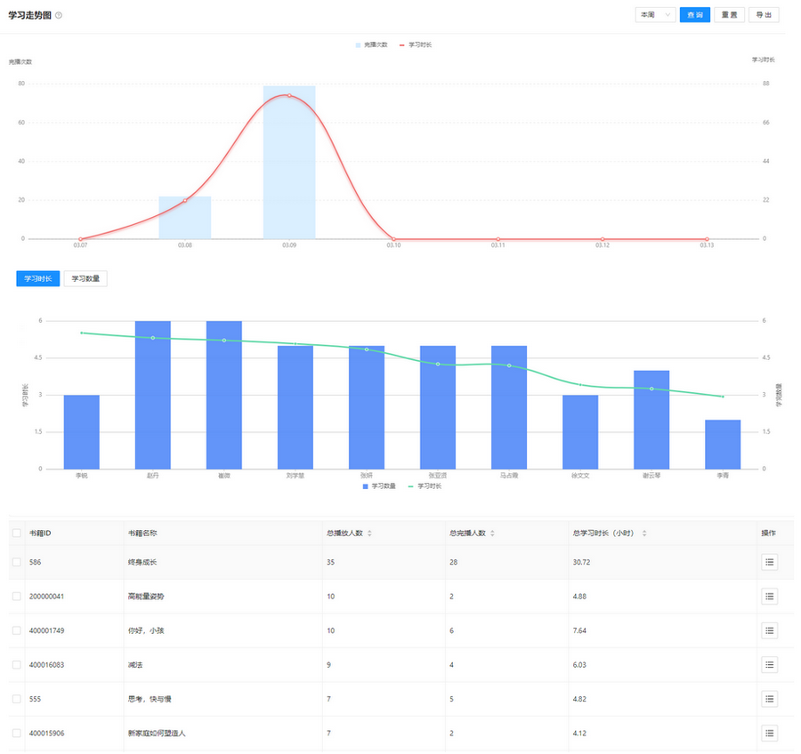Switch to the 学习数量 tab
The width and height of the screenshot is (801, 754).
85,278
